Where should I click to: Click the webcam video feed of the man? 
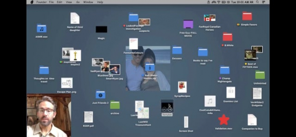pos(49,115)
